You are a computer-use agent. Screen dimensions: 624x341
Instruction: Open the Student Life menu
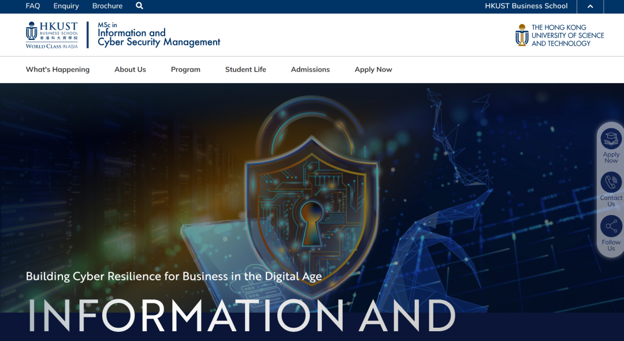pyautogui.click(x=246, y=69)
